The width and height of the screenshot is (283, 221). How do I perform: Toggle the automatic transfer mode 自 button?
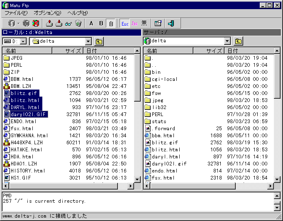tap(111, 24)
